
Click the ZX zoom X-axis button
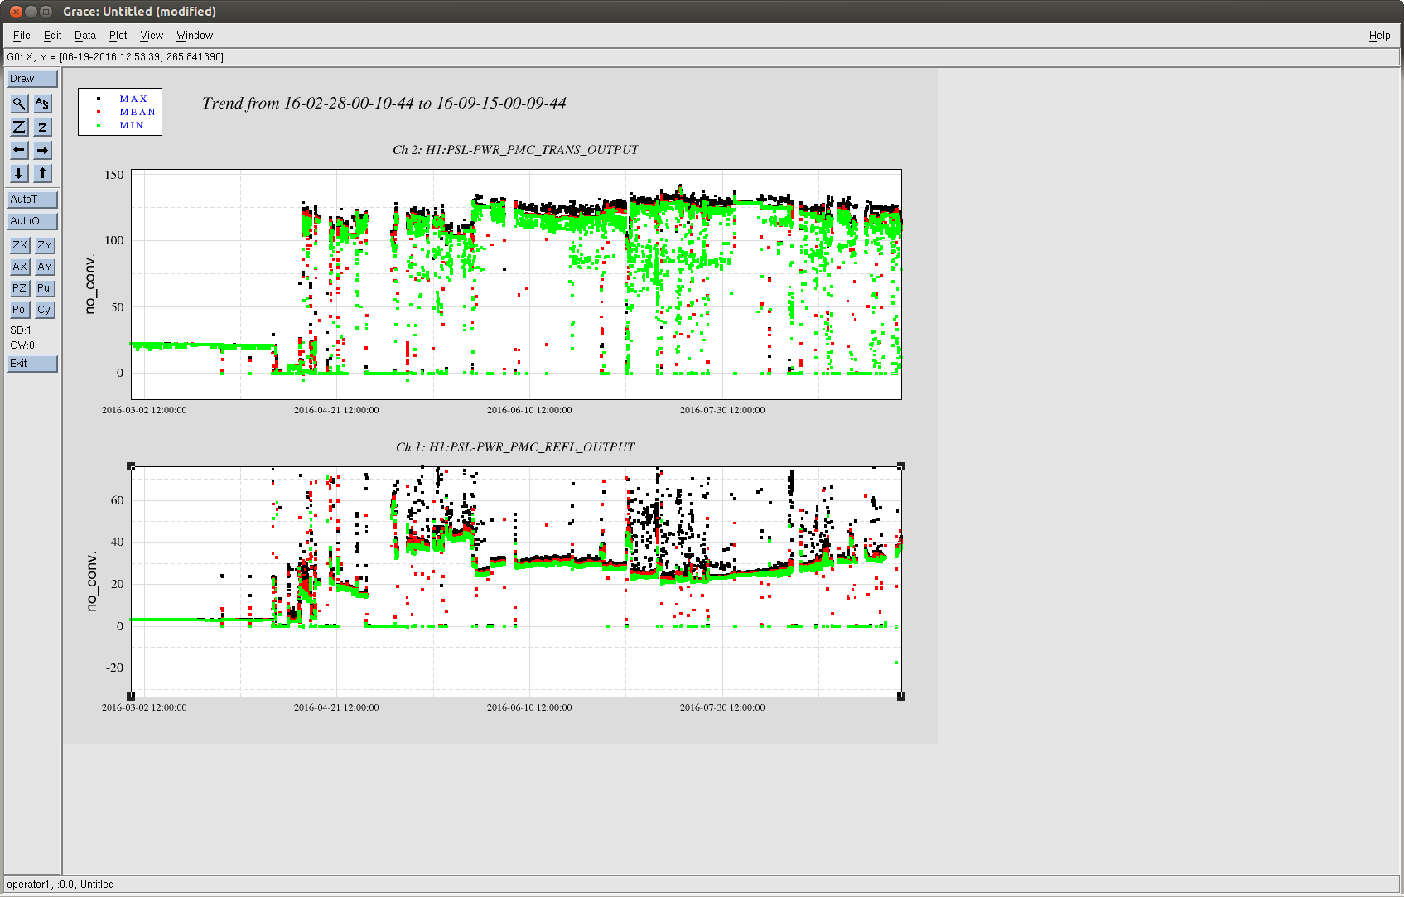pyautogui.click(x=20, y=245)
